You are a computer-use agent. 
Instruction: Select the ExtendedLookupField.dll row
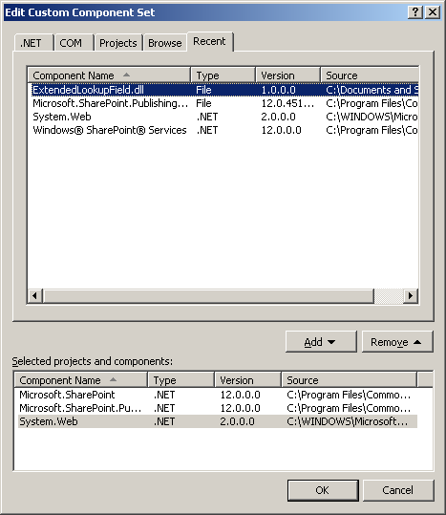pyautogui.click(x=223, y=90)
